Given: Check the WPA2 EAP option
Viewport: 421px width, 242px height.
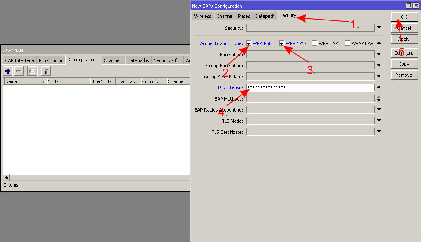Looking at the screenshot, I should [x=347, y=43].
